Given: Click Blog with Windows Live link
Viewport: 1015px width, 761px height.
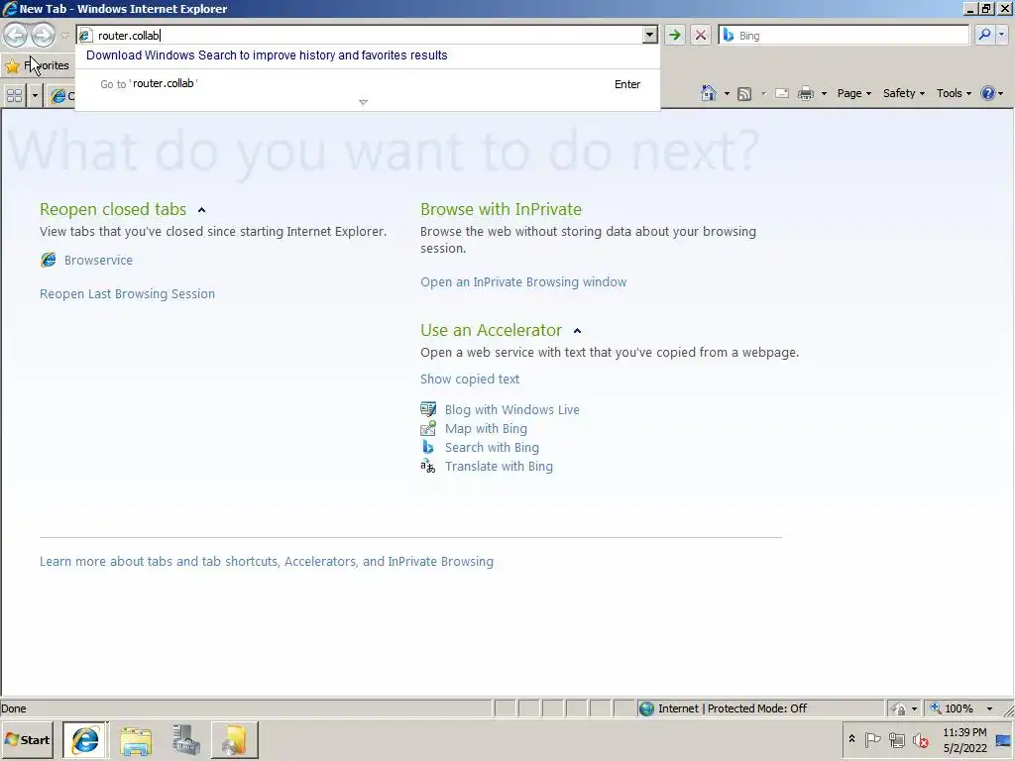Looking at the screenshot, I should (512, 409).
